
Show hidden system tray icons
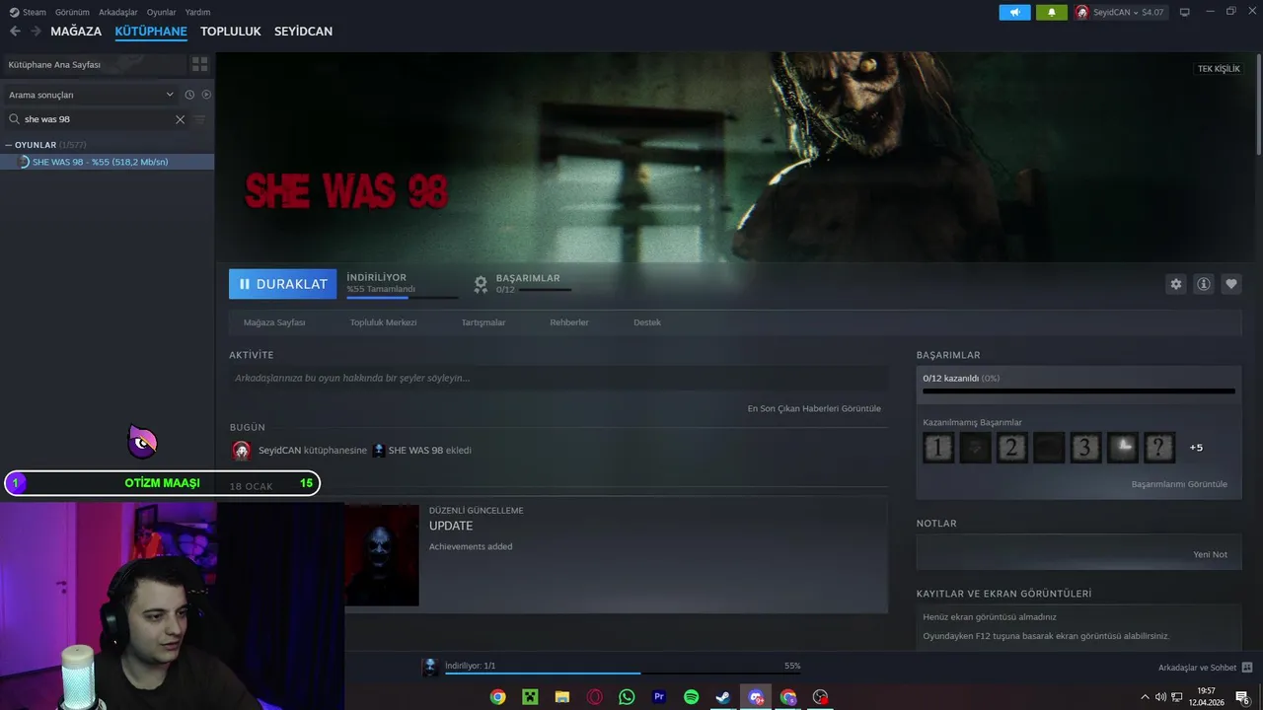(x=1144, y=697)
